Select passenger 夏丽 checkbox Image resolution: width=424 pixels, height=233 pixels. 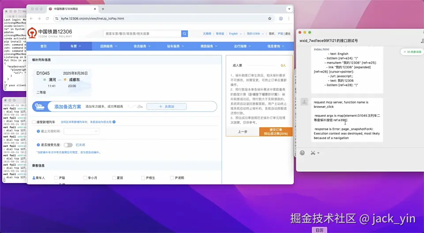114,178
